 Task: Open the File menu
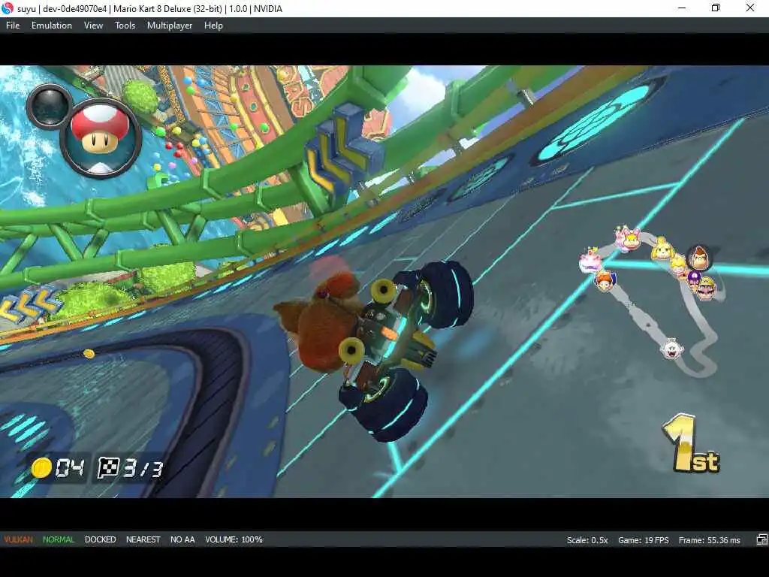pyautogui.click(x=13, y=26)
